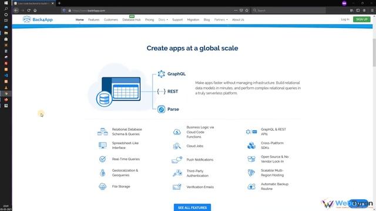Go to Customers page

coord(111,19)
